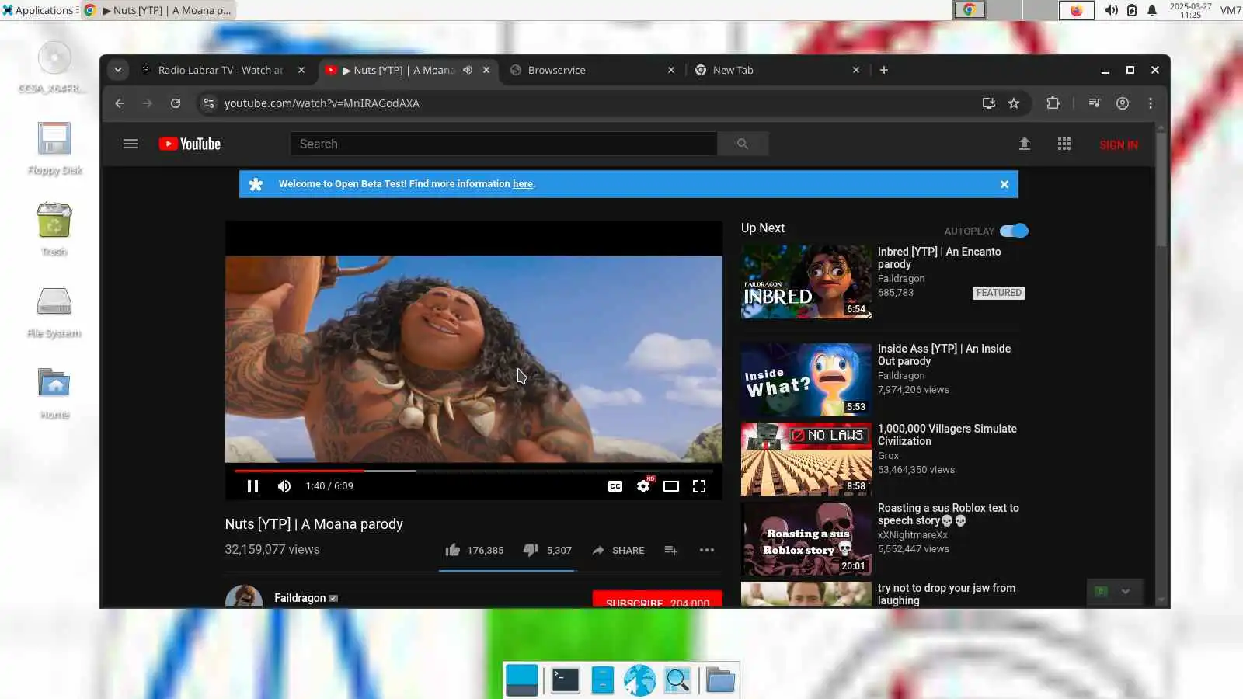Close the Browservice tab
The height and width of the screenshot is (699, 1243).
[x=671, y=70]
